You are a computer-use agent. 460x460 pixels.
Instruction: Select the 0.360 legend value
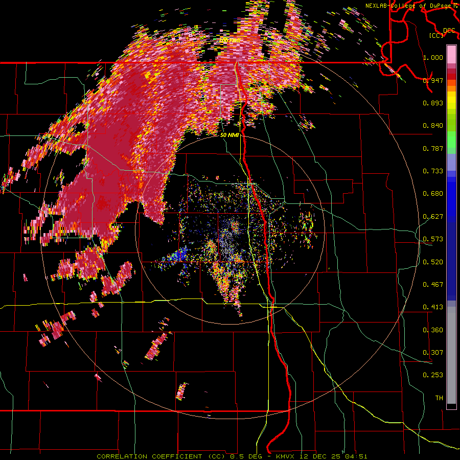pyautogui.click(x=433, y=330)
